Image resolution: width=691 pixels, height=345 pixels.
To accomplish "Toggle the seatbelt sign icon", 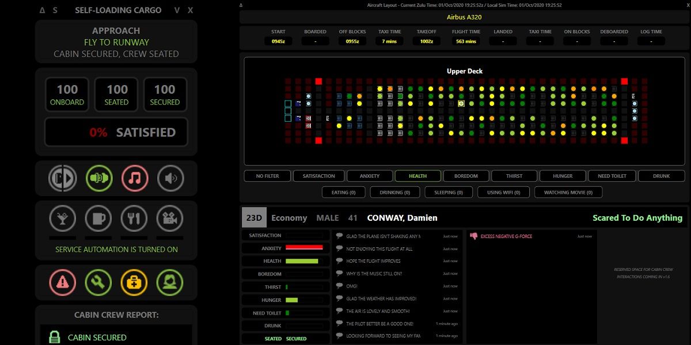I will pyautogui.click(x=99, y=179).
